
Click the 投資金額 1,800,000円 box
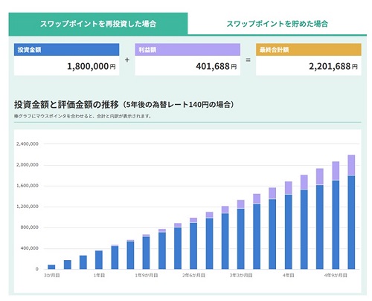tap(66, 59)
